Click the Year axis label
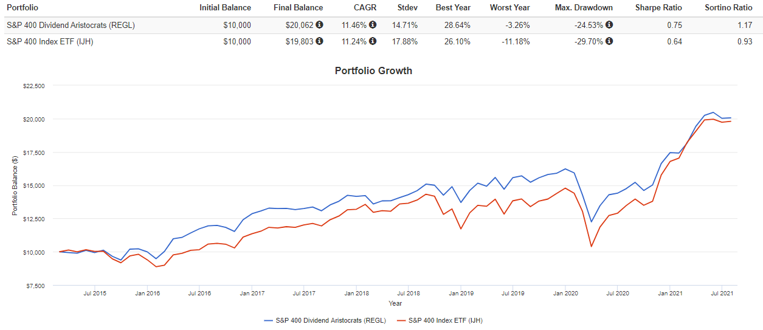 (x=395, y=303)
